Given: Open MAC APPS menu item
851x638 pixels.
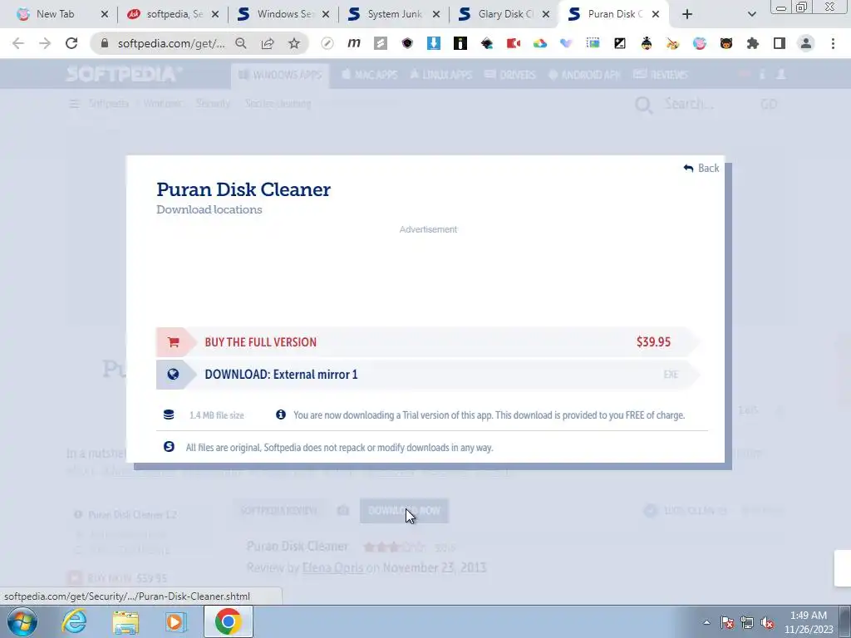Looking at the screenshot, I should (370, 75).
